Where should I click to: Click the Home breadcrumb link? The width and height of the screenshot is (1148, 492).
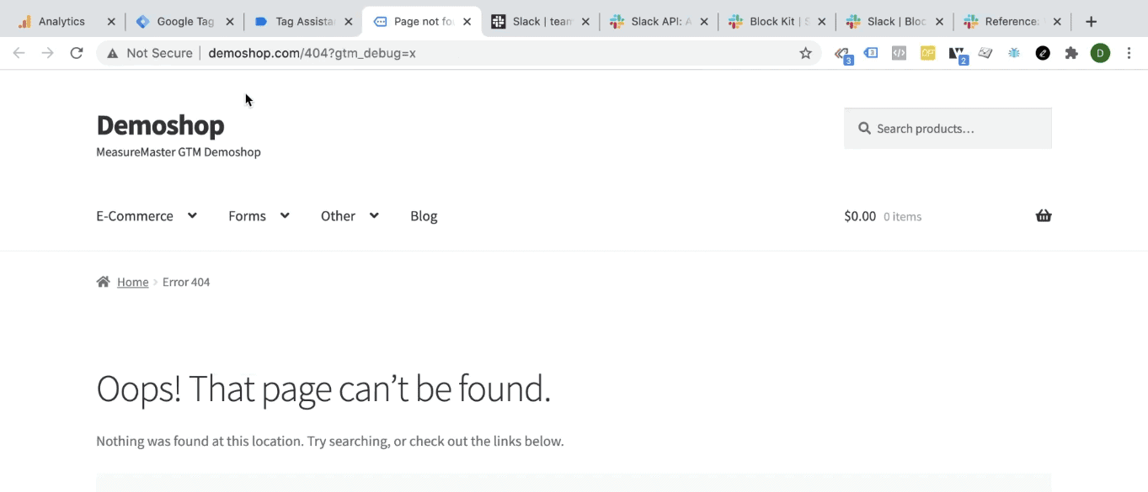click(132, 282)
